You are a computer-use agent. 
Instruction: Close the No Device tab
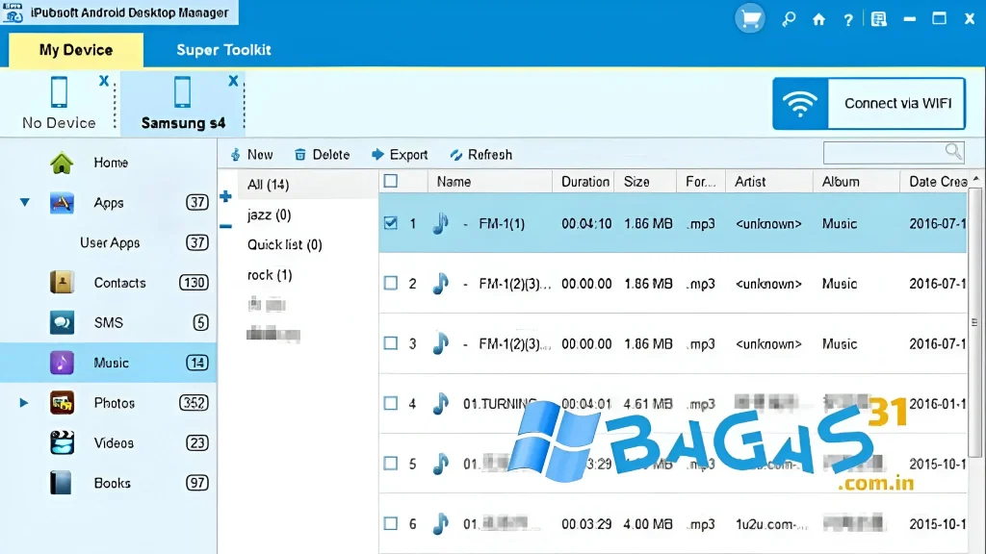[x=104, y=81]
